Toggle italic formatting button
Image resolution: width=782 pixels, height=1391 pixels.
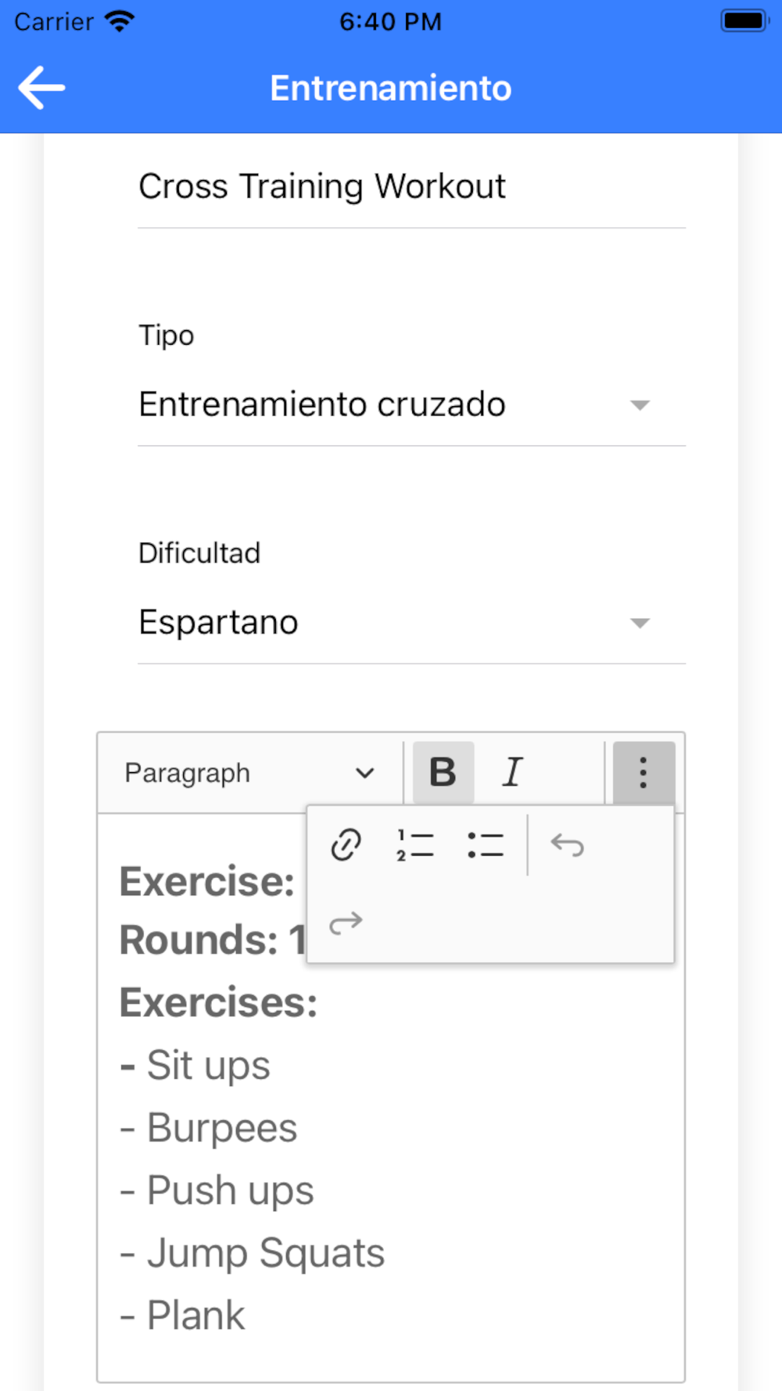pyautogui.click(x=512, y=773)
